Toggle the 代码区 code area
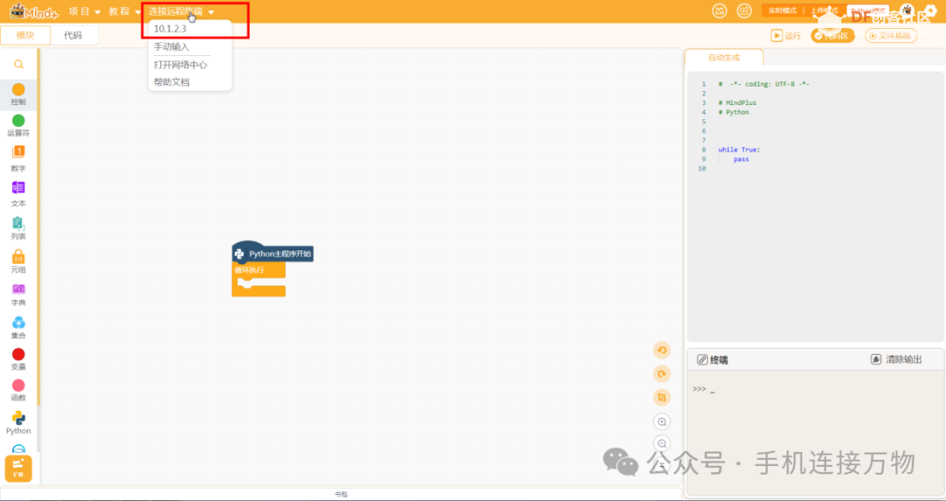The width and height of the screenshot is (946, 501). tap(833, 36)
